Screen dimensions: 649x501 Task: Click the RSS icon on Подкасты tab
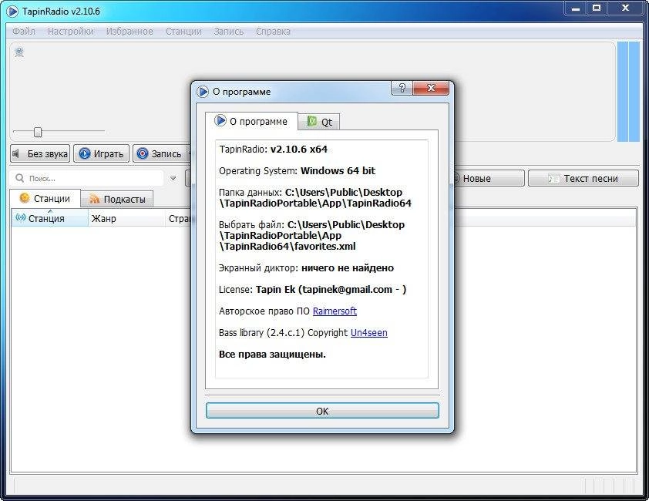[95, 199]
